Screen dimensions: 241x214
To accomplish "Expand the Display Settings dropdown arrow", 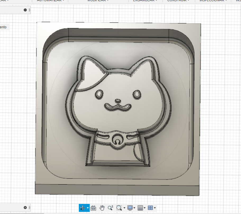I will tap(134, 208).
